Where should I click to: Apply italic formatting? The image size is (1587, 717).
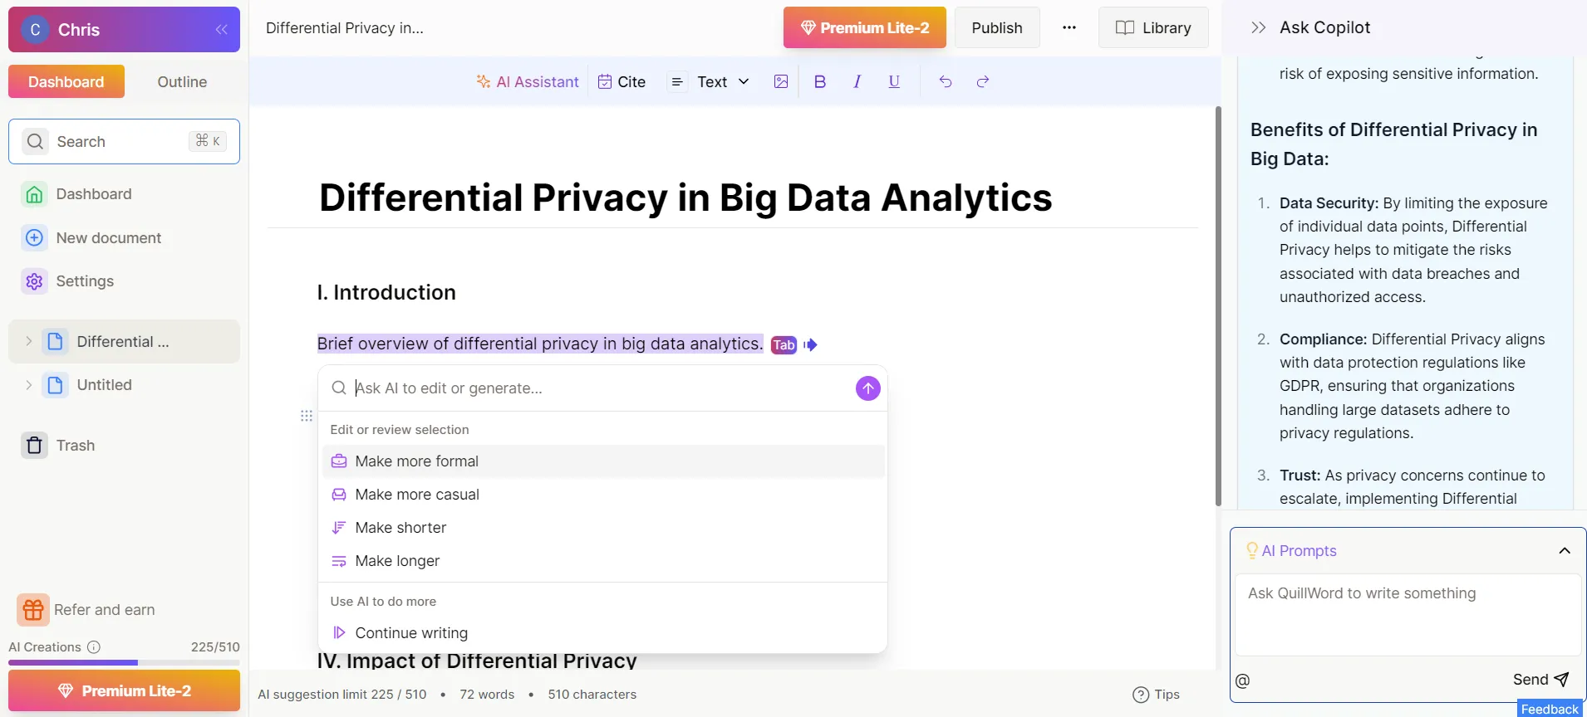(x=857, y=81)
